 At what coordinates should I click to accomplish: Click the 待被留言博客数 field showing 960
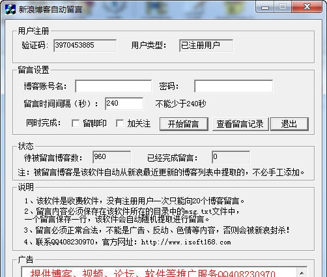[111, 157]
